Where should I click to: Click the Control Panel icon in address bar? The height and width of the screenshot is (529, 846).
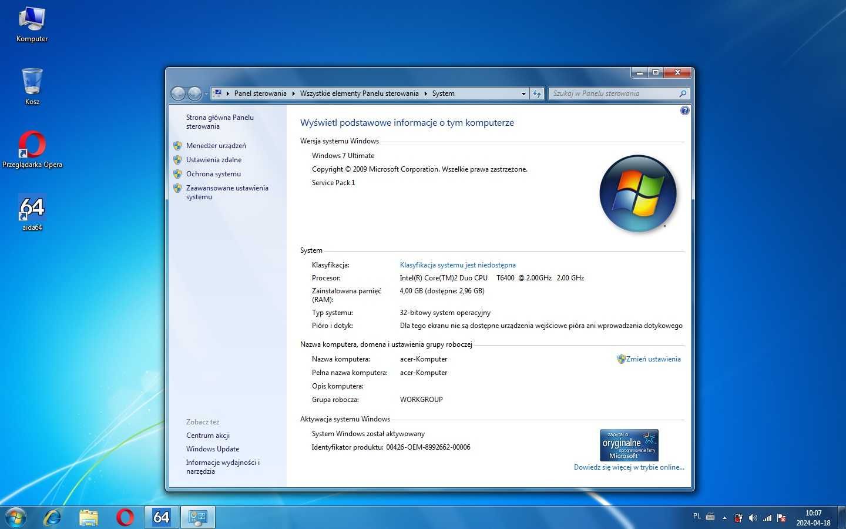pos(217,93)
